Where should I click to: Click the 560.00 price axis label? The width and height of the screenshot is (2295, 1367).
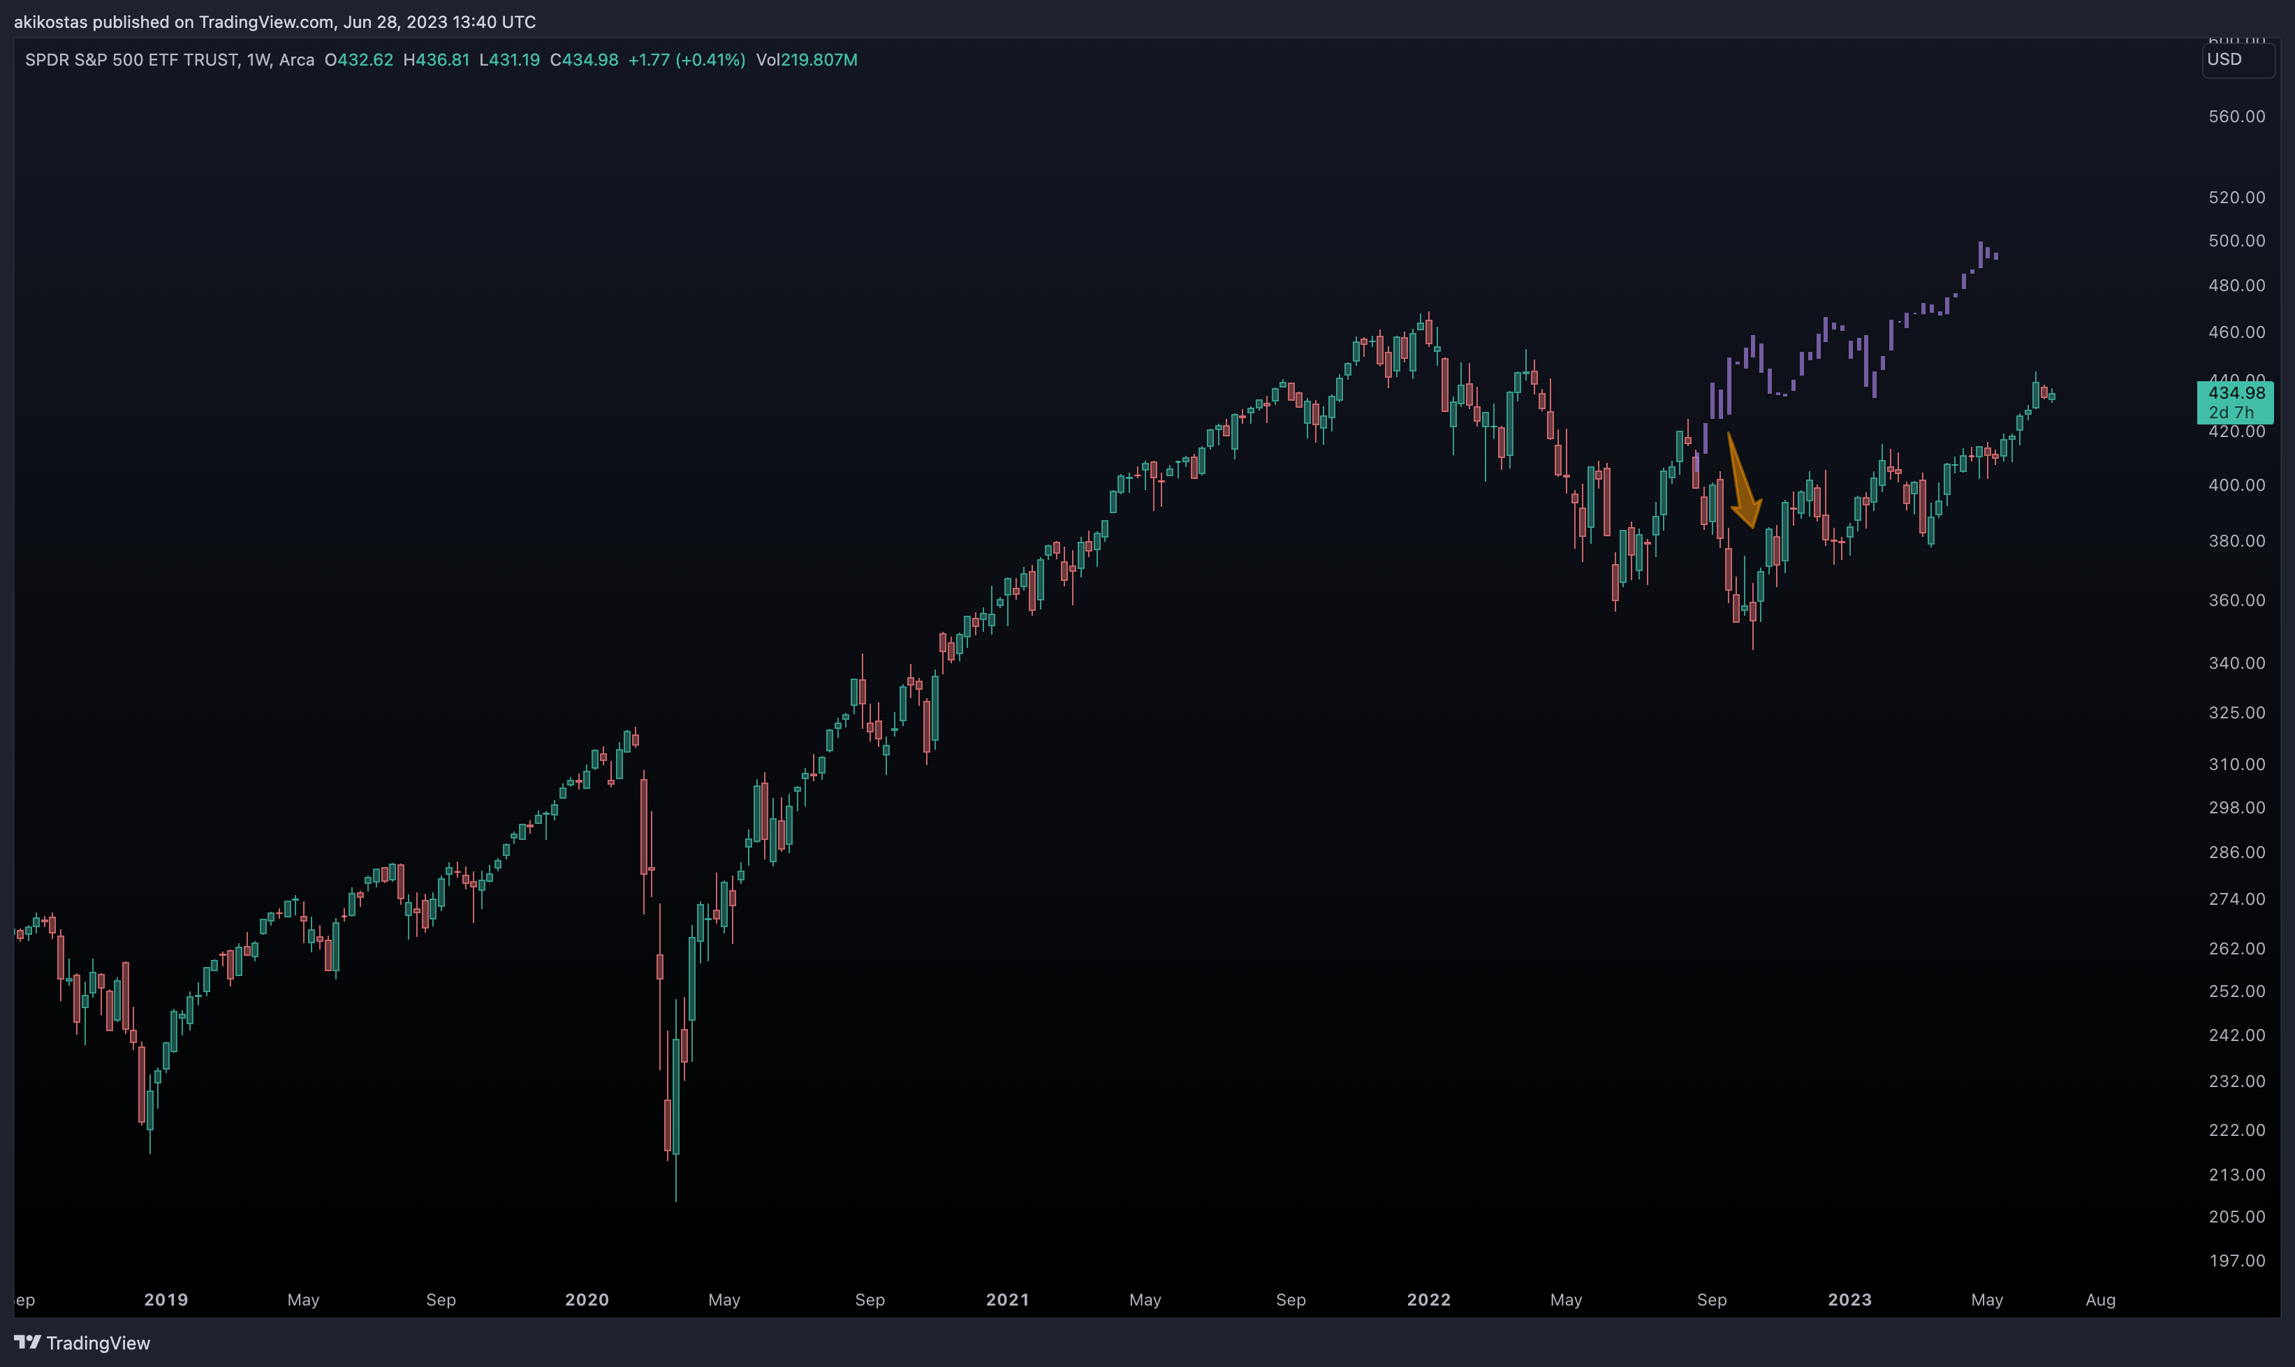2236,116
